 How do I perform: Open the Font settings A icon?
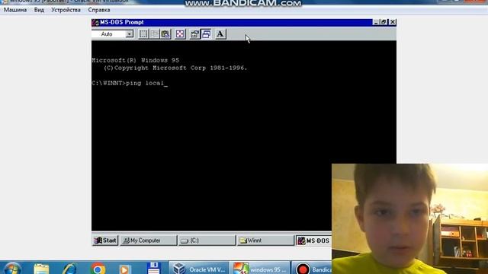point(220,33)
